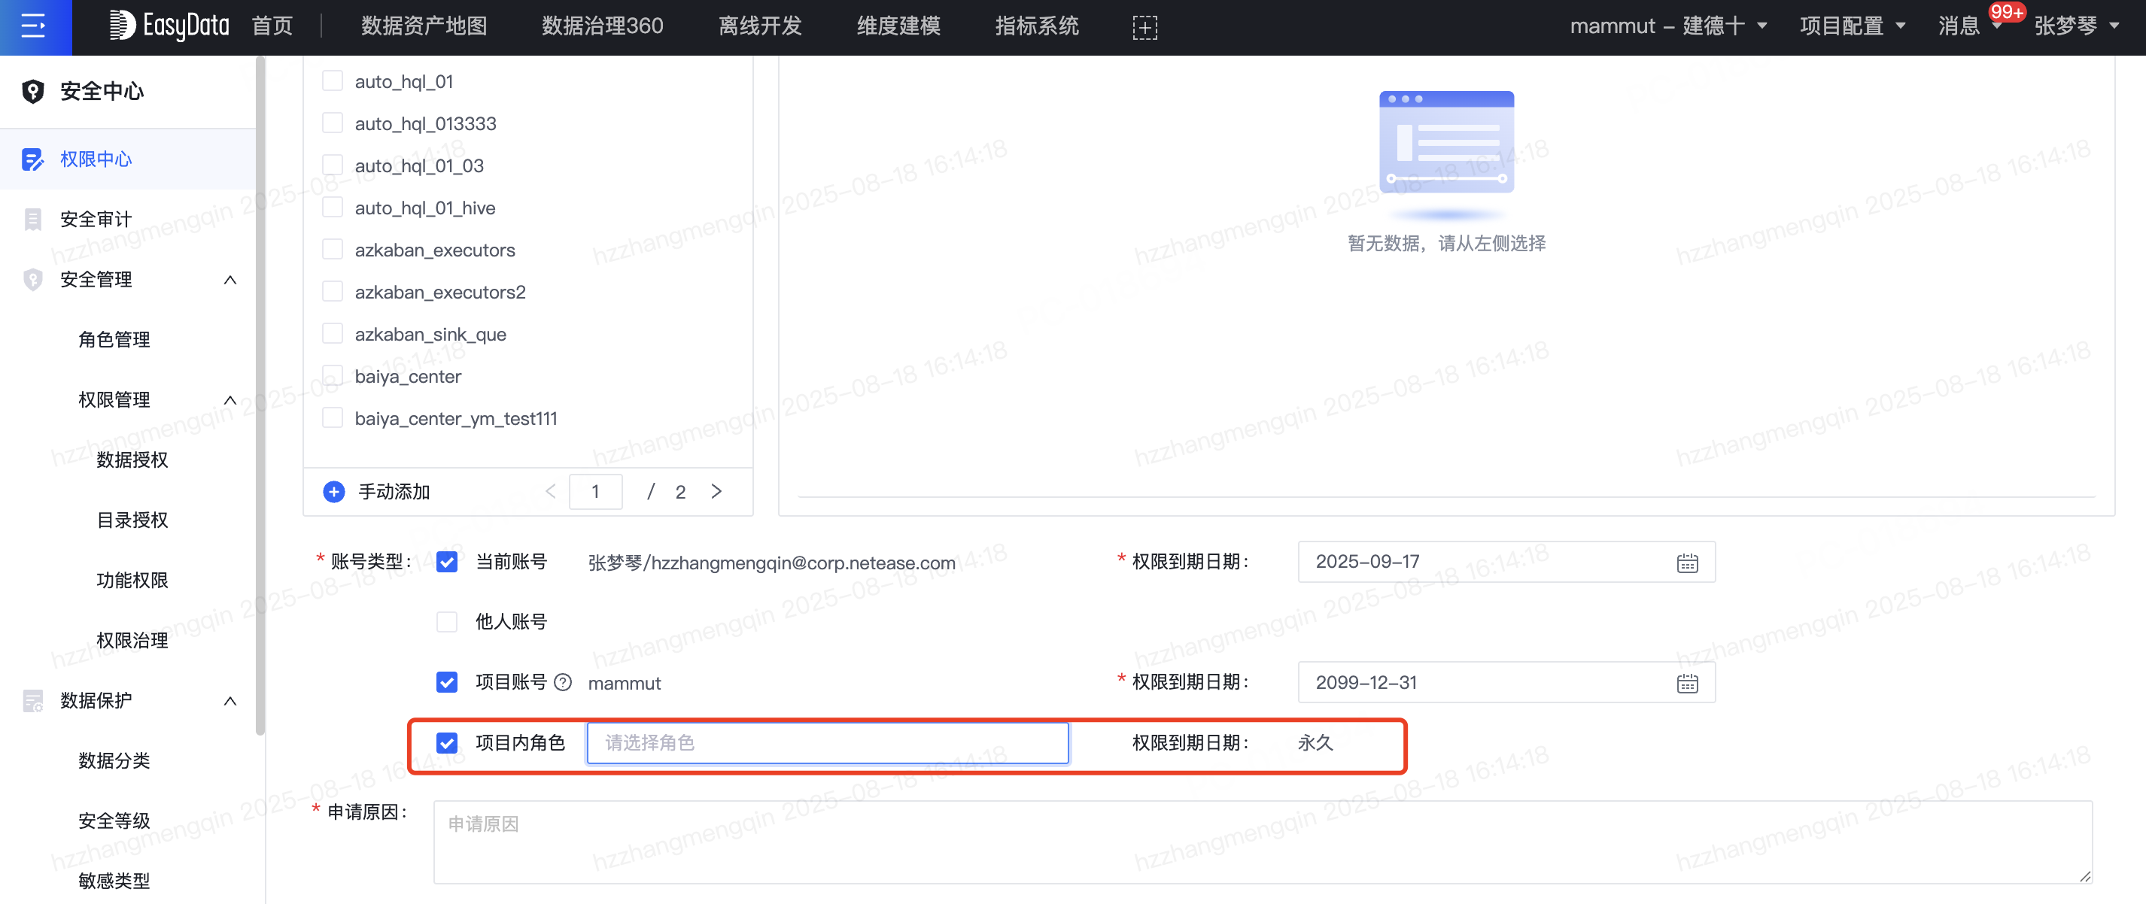The height and width of the screenshot is (904, 2146).
Task: Click the hamburger menu icon
Action: pos(33,26)
